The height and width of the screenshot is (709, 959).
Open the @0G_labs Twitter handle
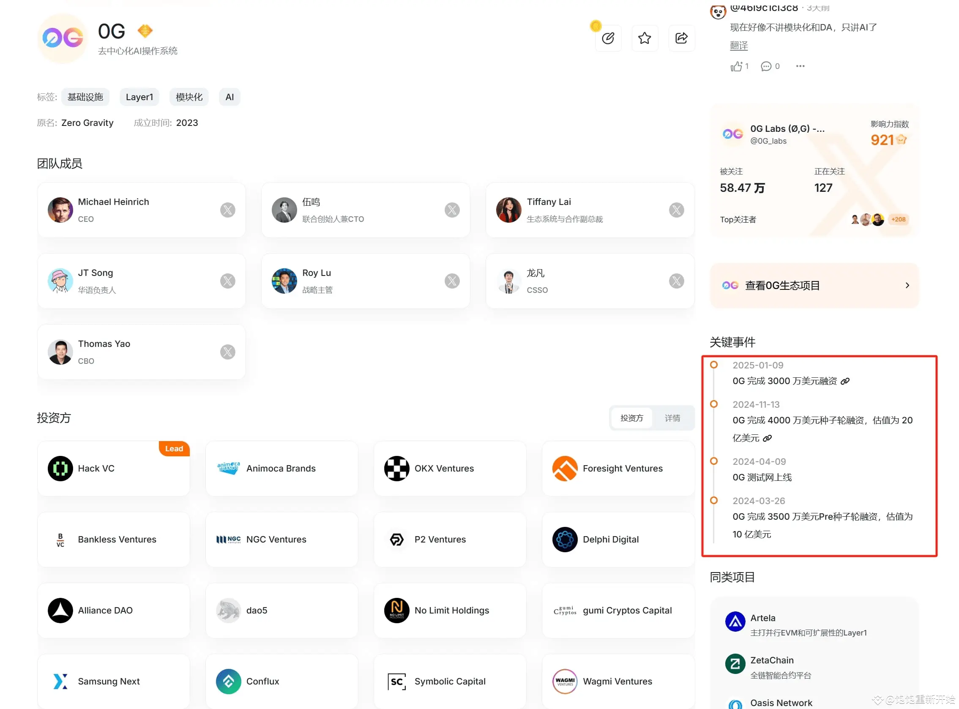(768, 141)
